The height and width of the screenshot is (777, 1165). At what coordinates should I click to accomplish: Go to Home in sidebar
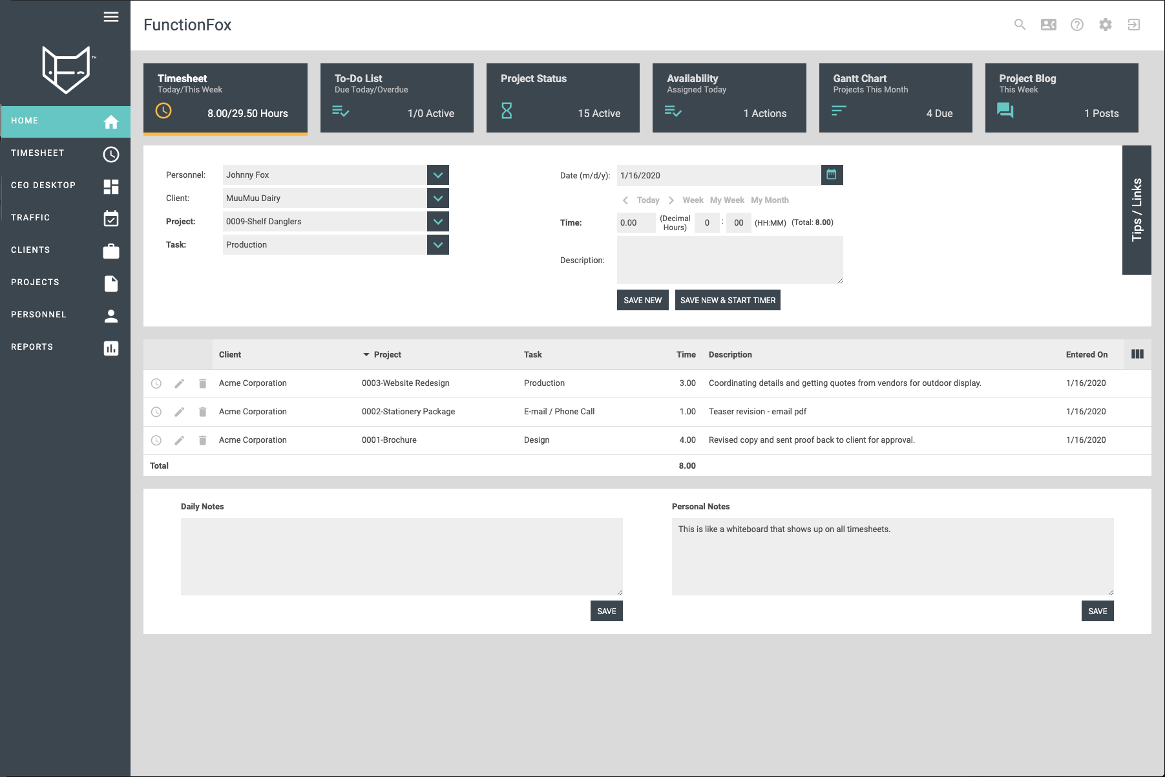(65, 122)
